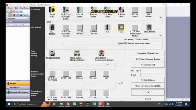Open File Explorer from the taskbar
Screen dimensions: 196x110
61,104
